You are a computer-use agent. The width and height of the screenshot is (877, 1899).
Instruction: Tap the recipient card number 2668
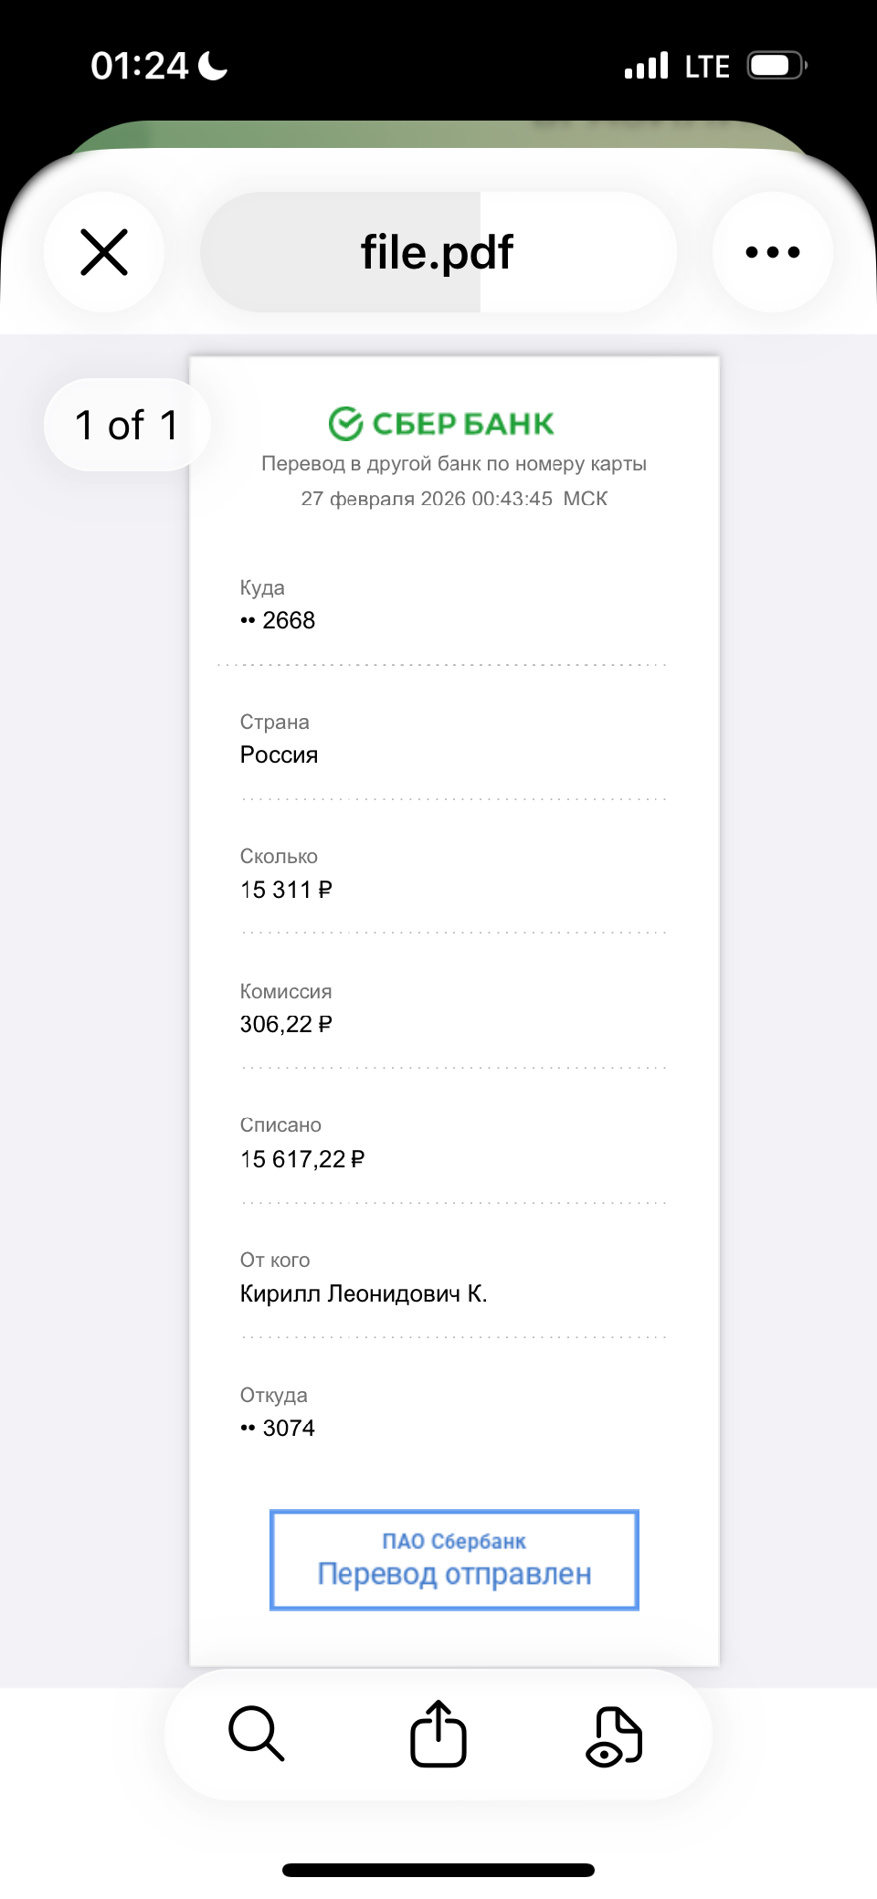[x=288, y=620]
